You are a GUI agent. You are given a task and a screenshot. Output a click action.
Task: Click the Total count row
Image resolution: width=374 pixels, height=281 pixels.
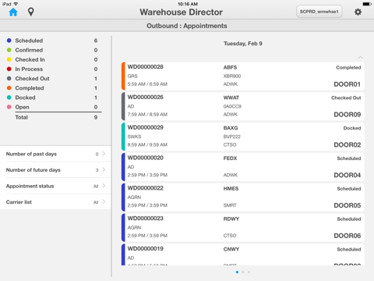(x=56, y=117)
